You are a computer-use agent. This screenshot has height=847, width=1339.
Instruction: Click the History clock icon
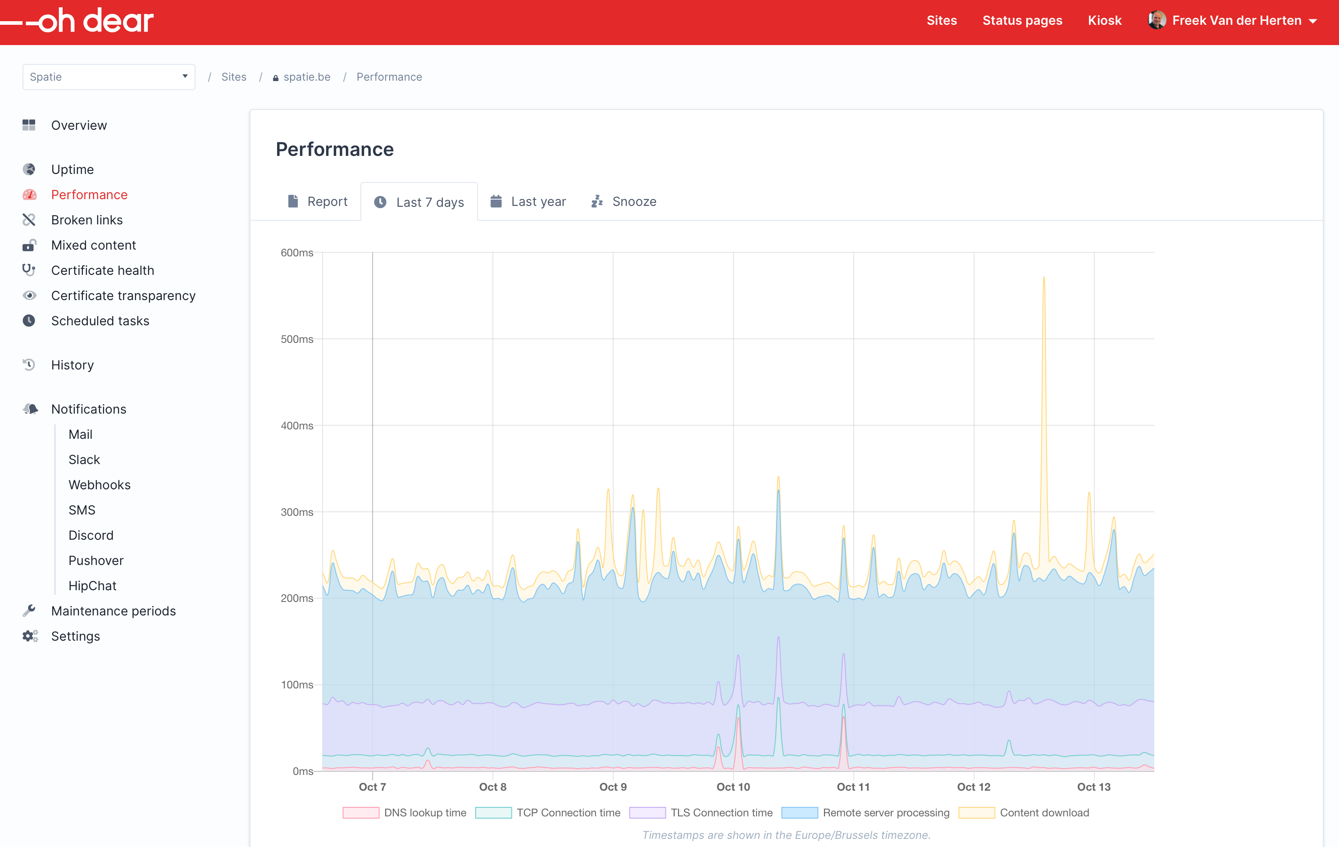point(29,365)
